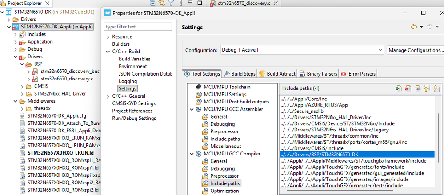Close the stm32n6570_discovery.c editor tab
Image resolution: width=444 pixels, height=195 pixels.
point(276,4)
